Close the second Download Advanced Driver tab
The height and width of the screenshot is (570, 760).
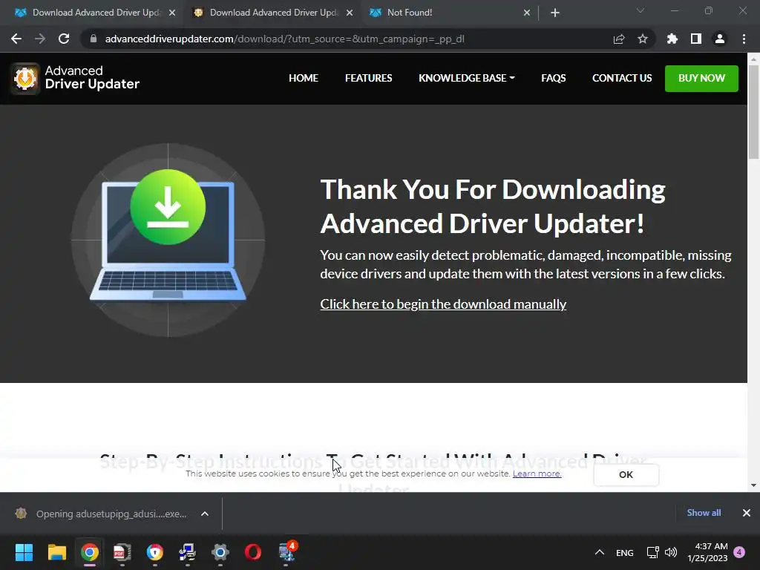tap(349, 13)
